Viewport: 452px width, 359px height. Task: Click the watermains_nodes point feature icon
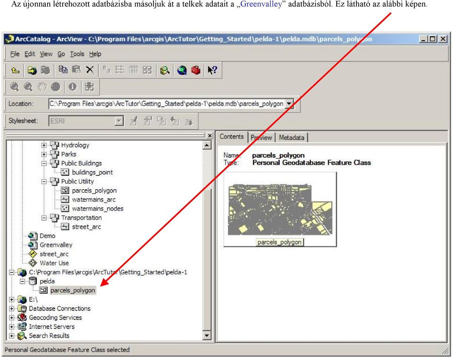(x=65, y=208)
